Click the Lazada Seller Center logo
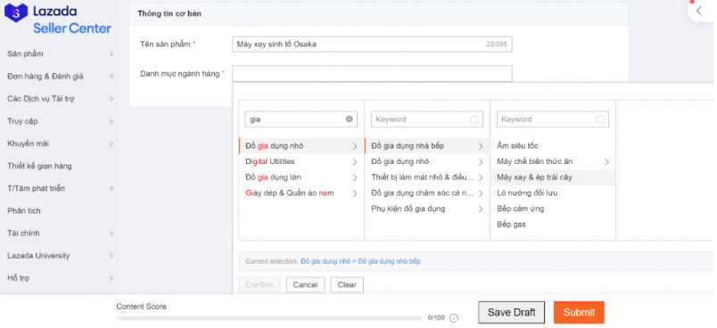The image size is (717, 328). click(58, 20)
